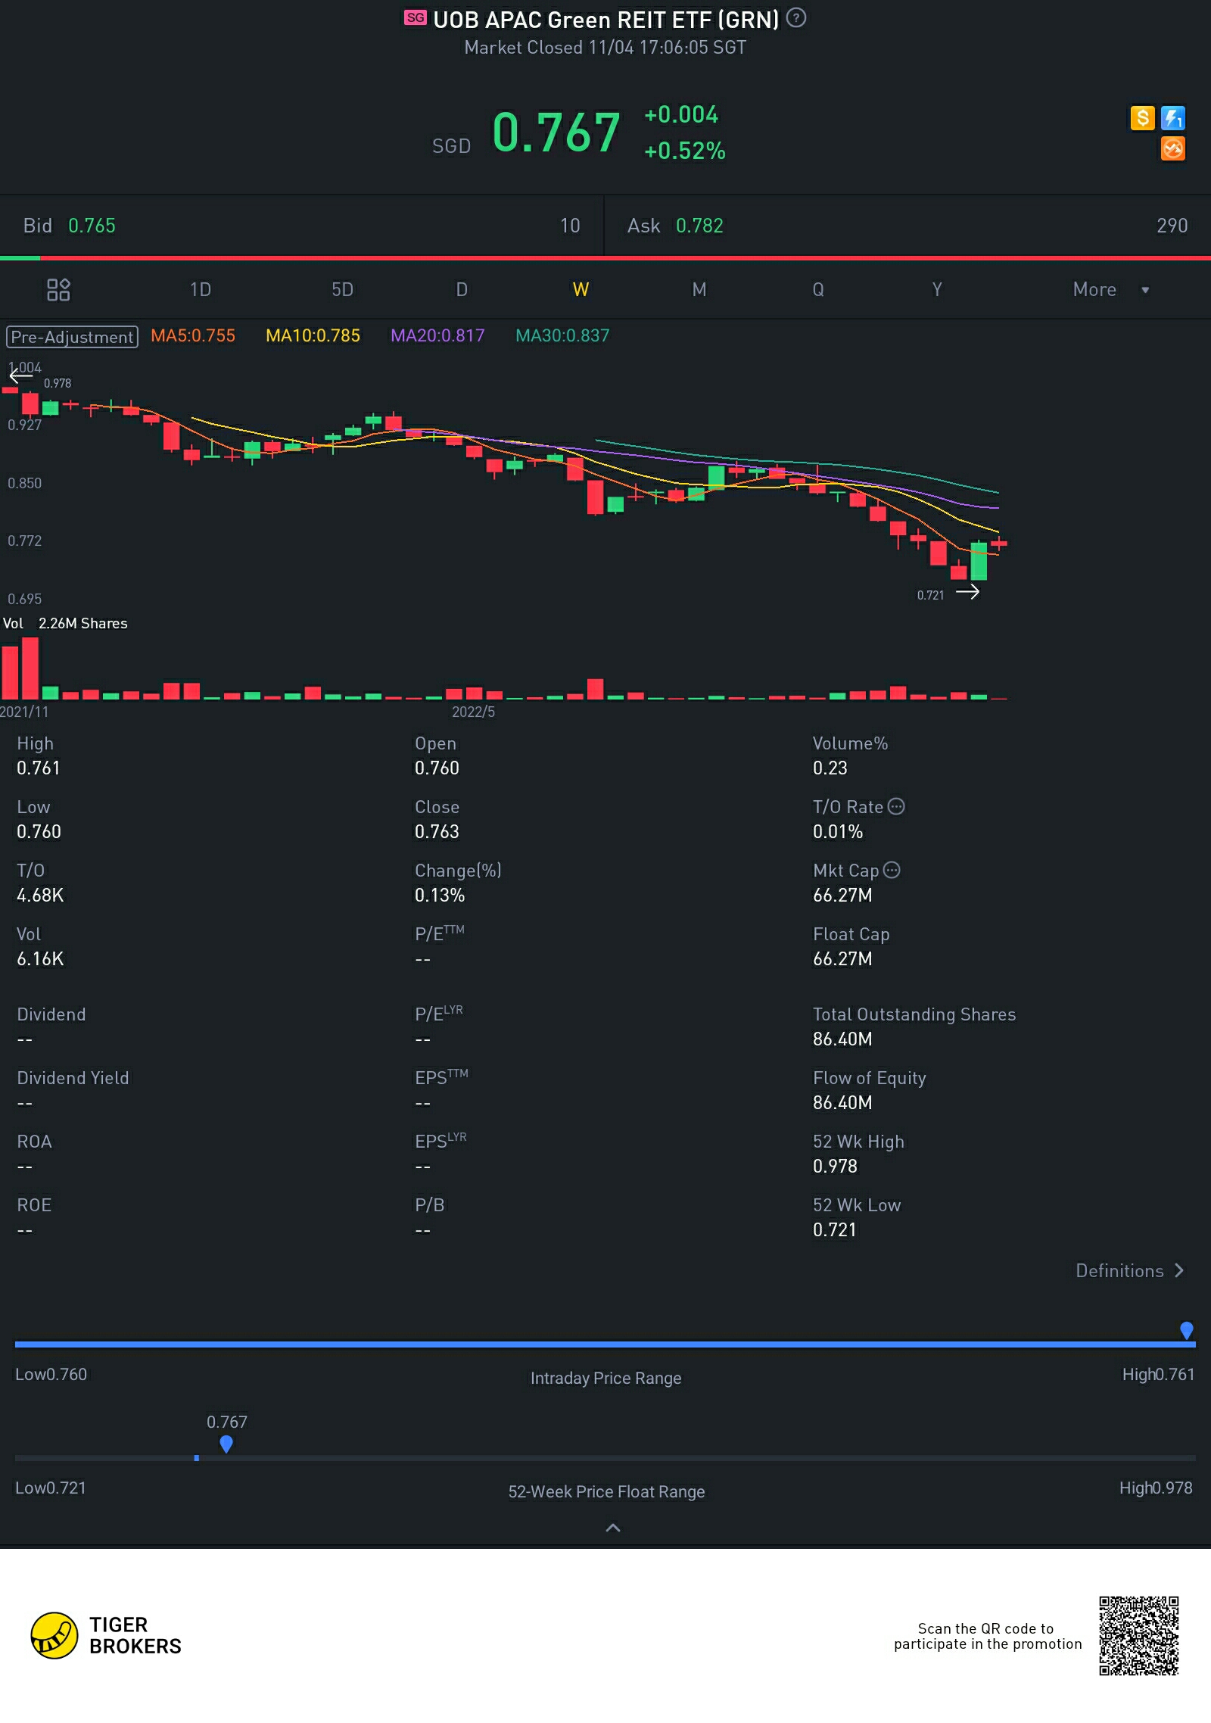The image size is (1211, 1723).
Task: Collapse the price range panel with the up chevron
Action: (x=613, y=1528)
